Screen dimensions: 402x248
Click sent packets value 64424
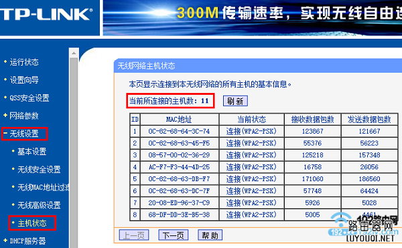point(369,191)
